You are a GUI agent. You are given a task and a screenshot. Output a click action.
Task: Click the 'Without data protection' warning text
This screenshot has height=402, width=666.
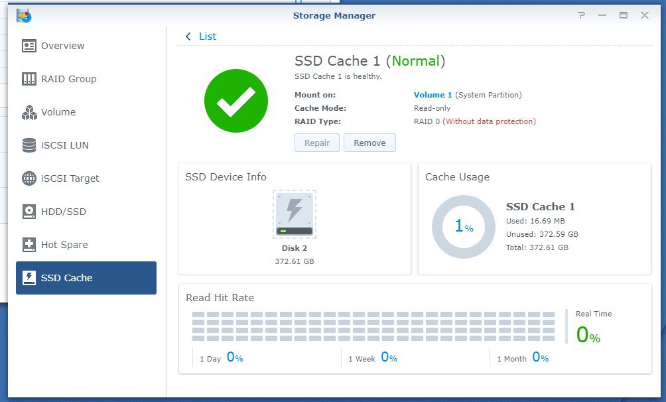490,121
